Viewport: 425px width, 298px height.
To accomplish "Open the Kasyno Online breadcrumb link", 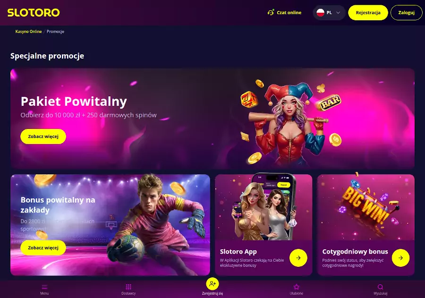I will 28,32.
